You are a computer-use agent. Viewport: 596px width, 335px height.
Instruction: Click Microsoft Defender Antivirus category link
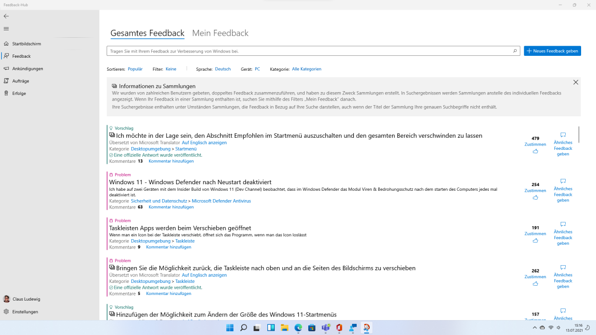(x=221, y=201)
